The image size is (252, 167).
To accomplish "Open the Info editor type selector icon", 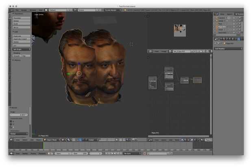I will [x=11, y=10].
